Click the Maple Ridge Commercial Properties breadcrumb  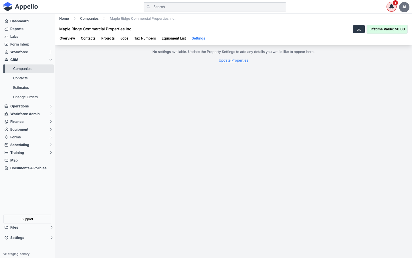click(142, 19)
